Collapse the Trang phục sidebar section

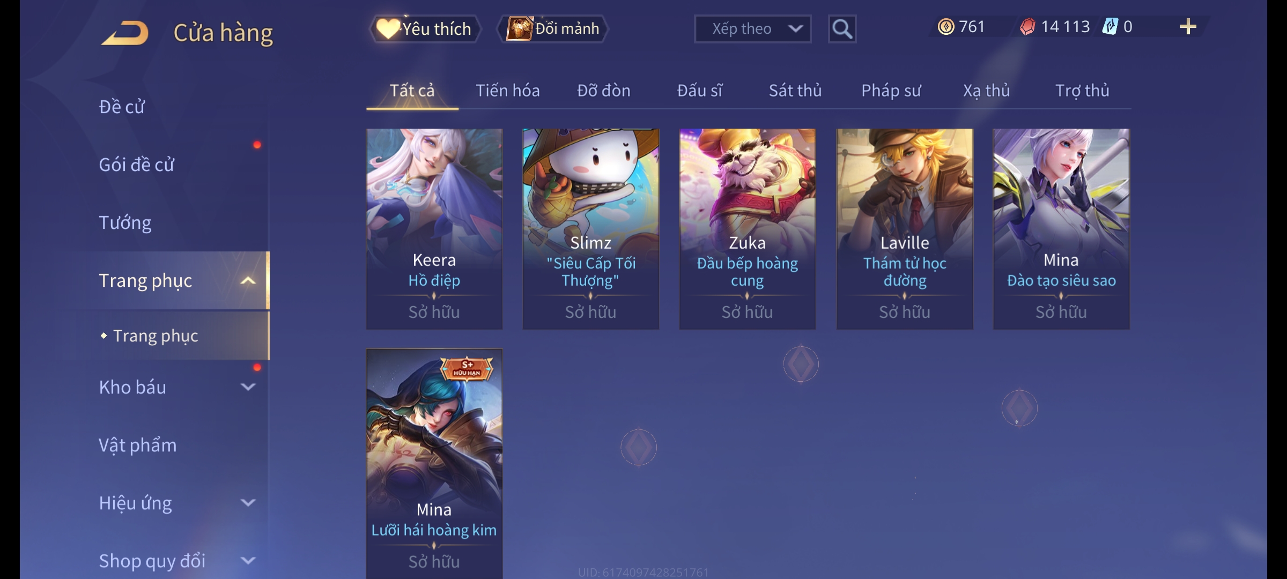click(248, 281)
